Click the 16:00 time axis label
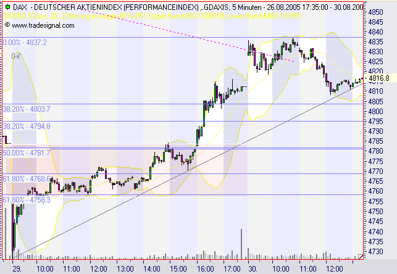Image resolution: width=397 pixels, height=274 pixels. [206, 268]
